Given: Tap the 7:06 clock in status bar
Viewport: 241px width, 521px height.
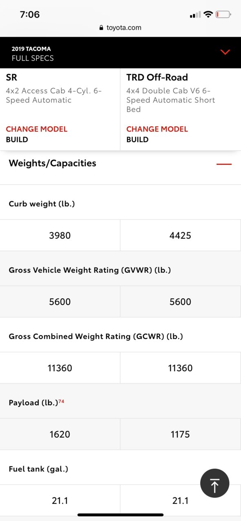Looking at the screenshot, I should point(30,15).
